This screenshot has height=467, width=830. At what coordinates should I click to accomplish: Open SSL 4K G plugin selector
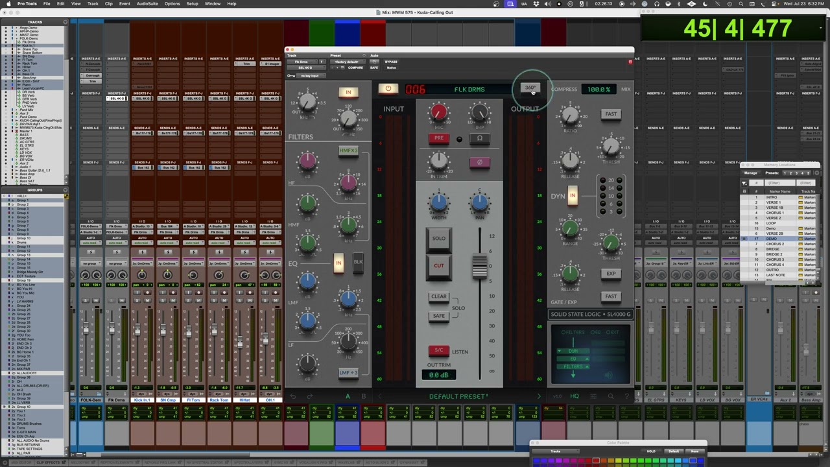305,67
